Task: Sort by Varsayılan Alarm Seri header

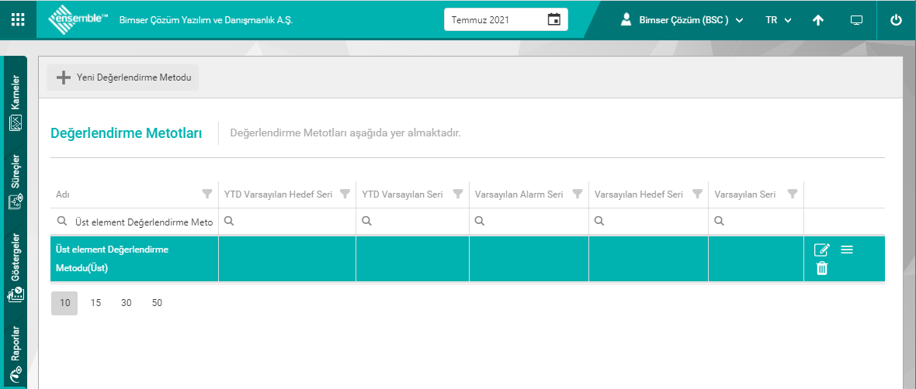Action: (x=519, y=194)
